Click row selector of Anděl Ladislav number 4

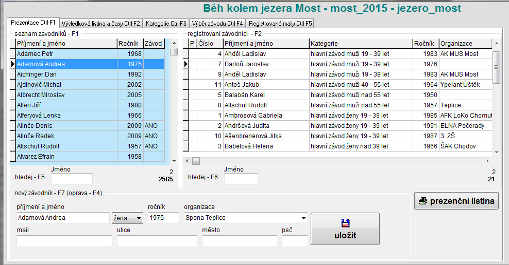185,54
